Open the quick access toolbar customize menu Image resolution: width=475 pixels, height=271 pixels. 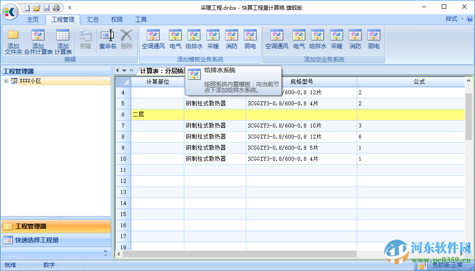70,8
